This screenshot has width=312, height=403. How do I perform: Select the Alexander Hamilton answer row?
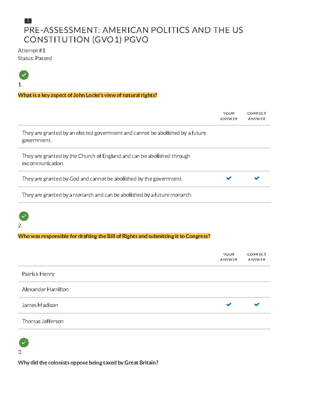click(45, 289)
